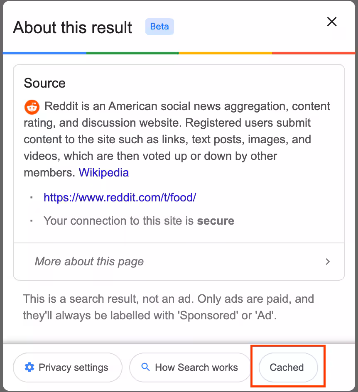358x392 pixels.
Task: Click the Reddit logo icon
Action: [x=32, y=107]
